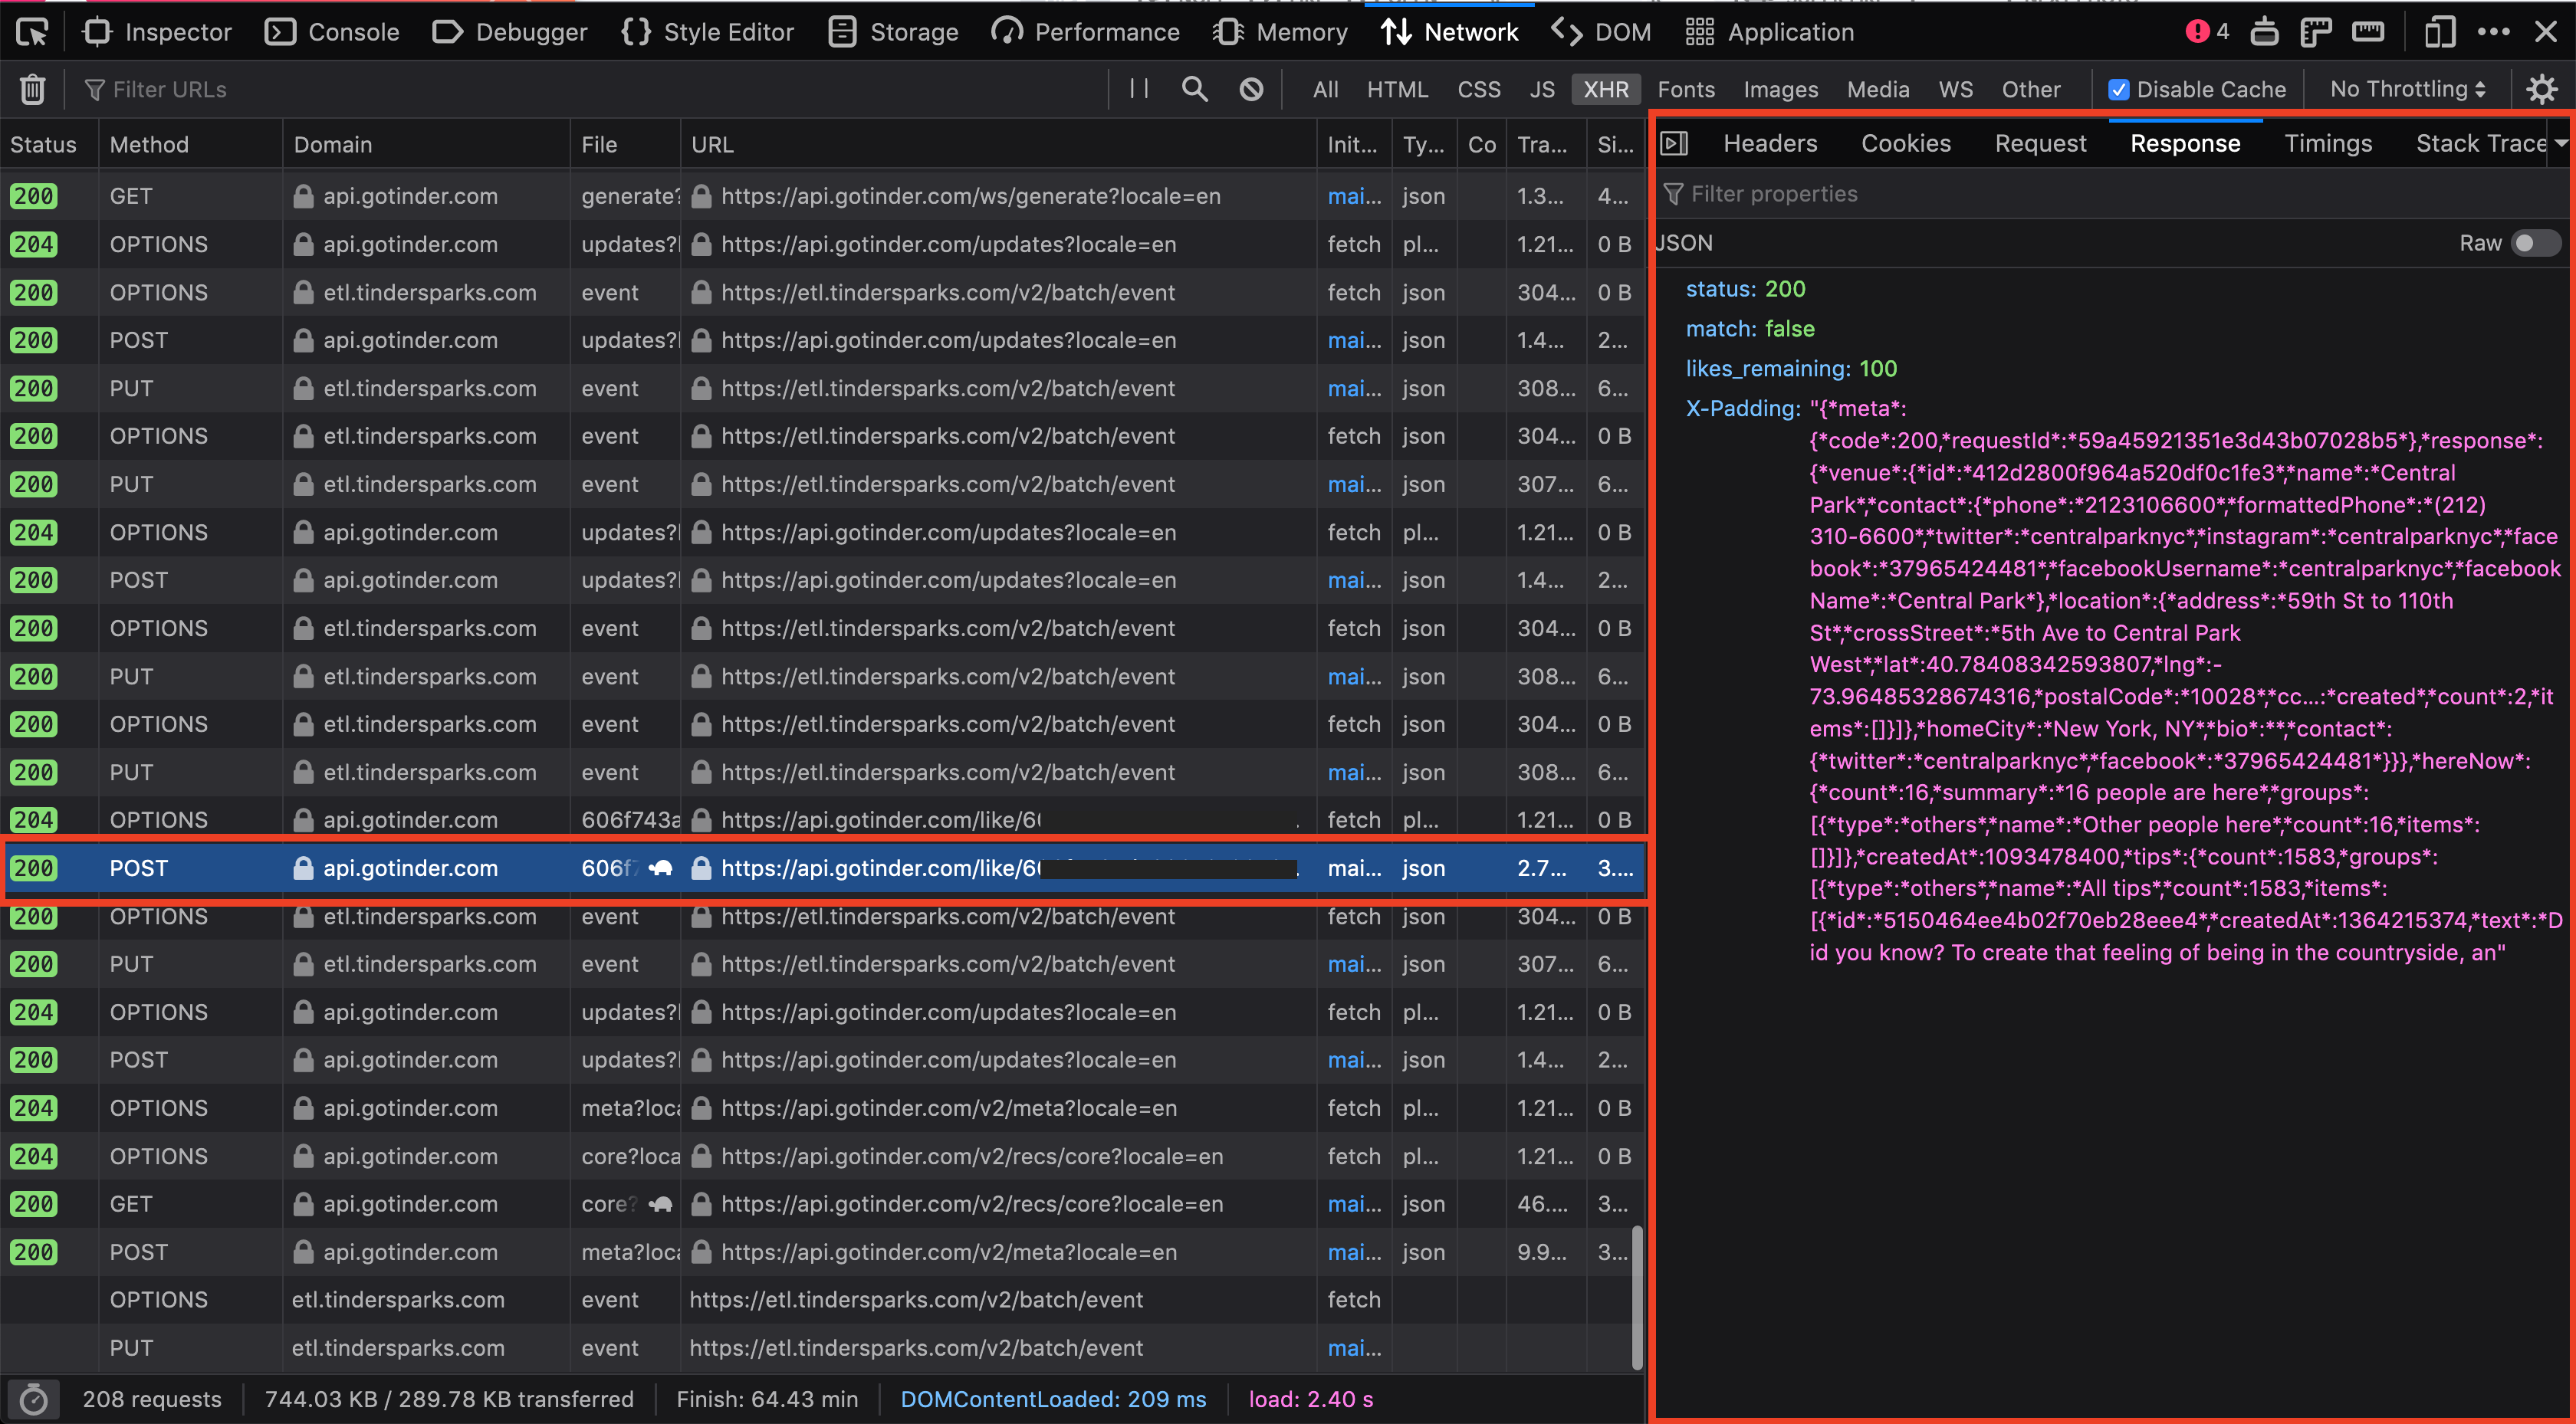Open the DevTools more options menu

(2493, 32)
